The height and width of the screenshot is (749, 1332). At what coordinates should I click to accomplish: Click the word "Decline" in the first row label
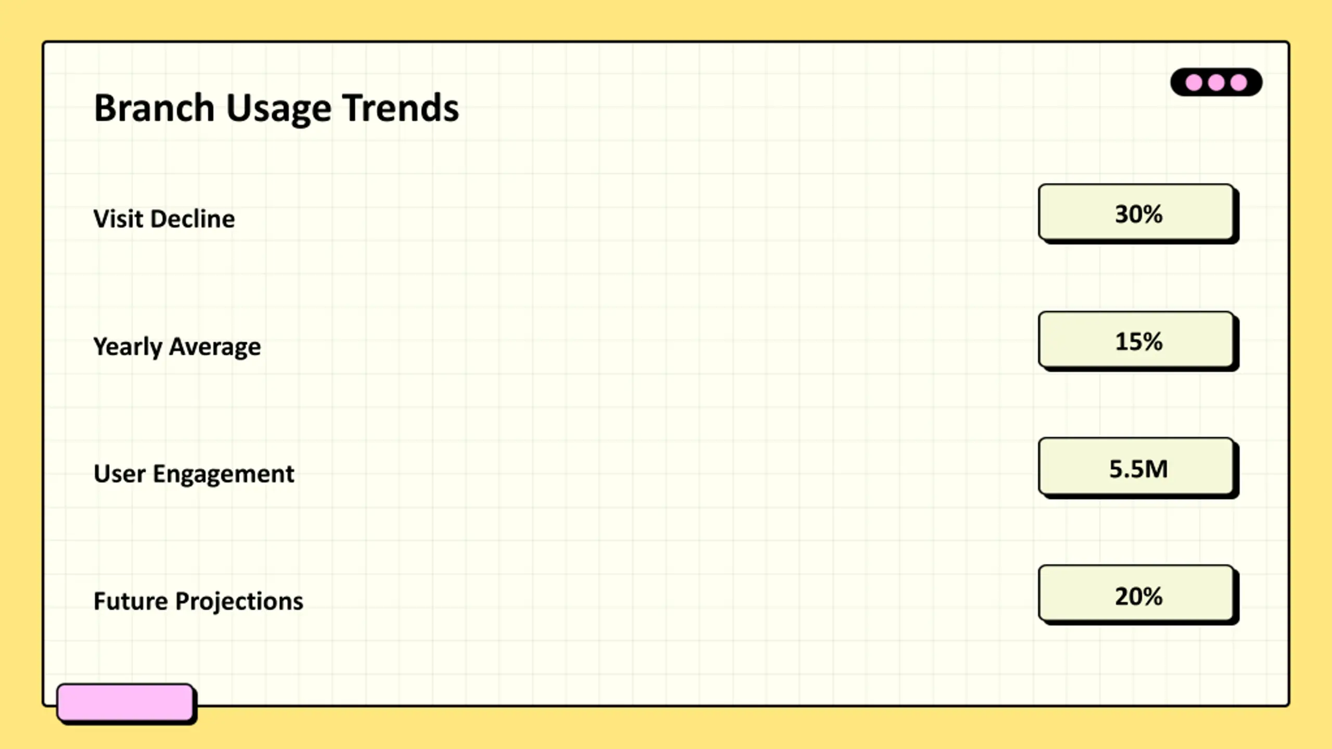(x=193, y=218)
